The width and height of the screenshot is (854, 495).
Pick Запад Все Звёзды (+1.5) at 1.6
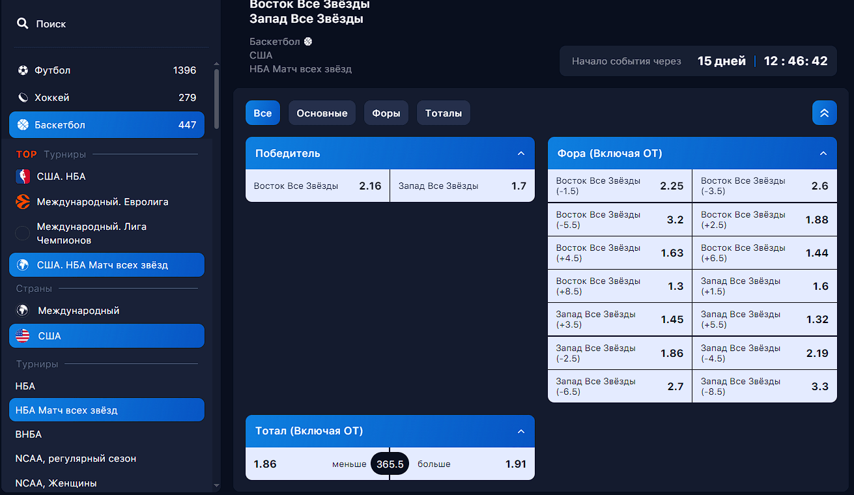(765, 286)
